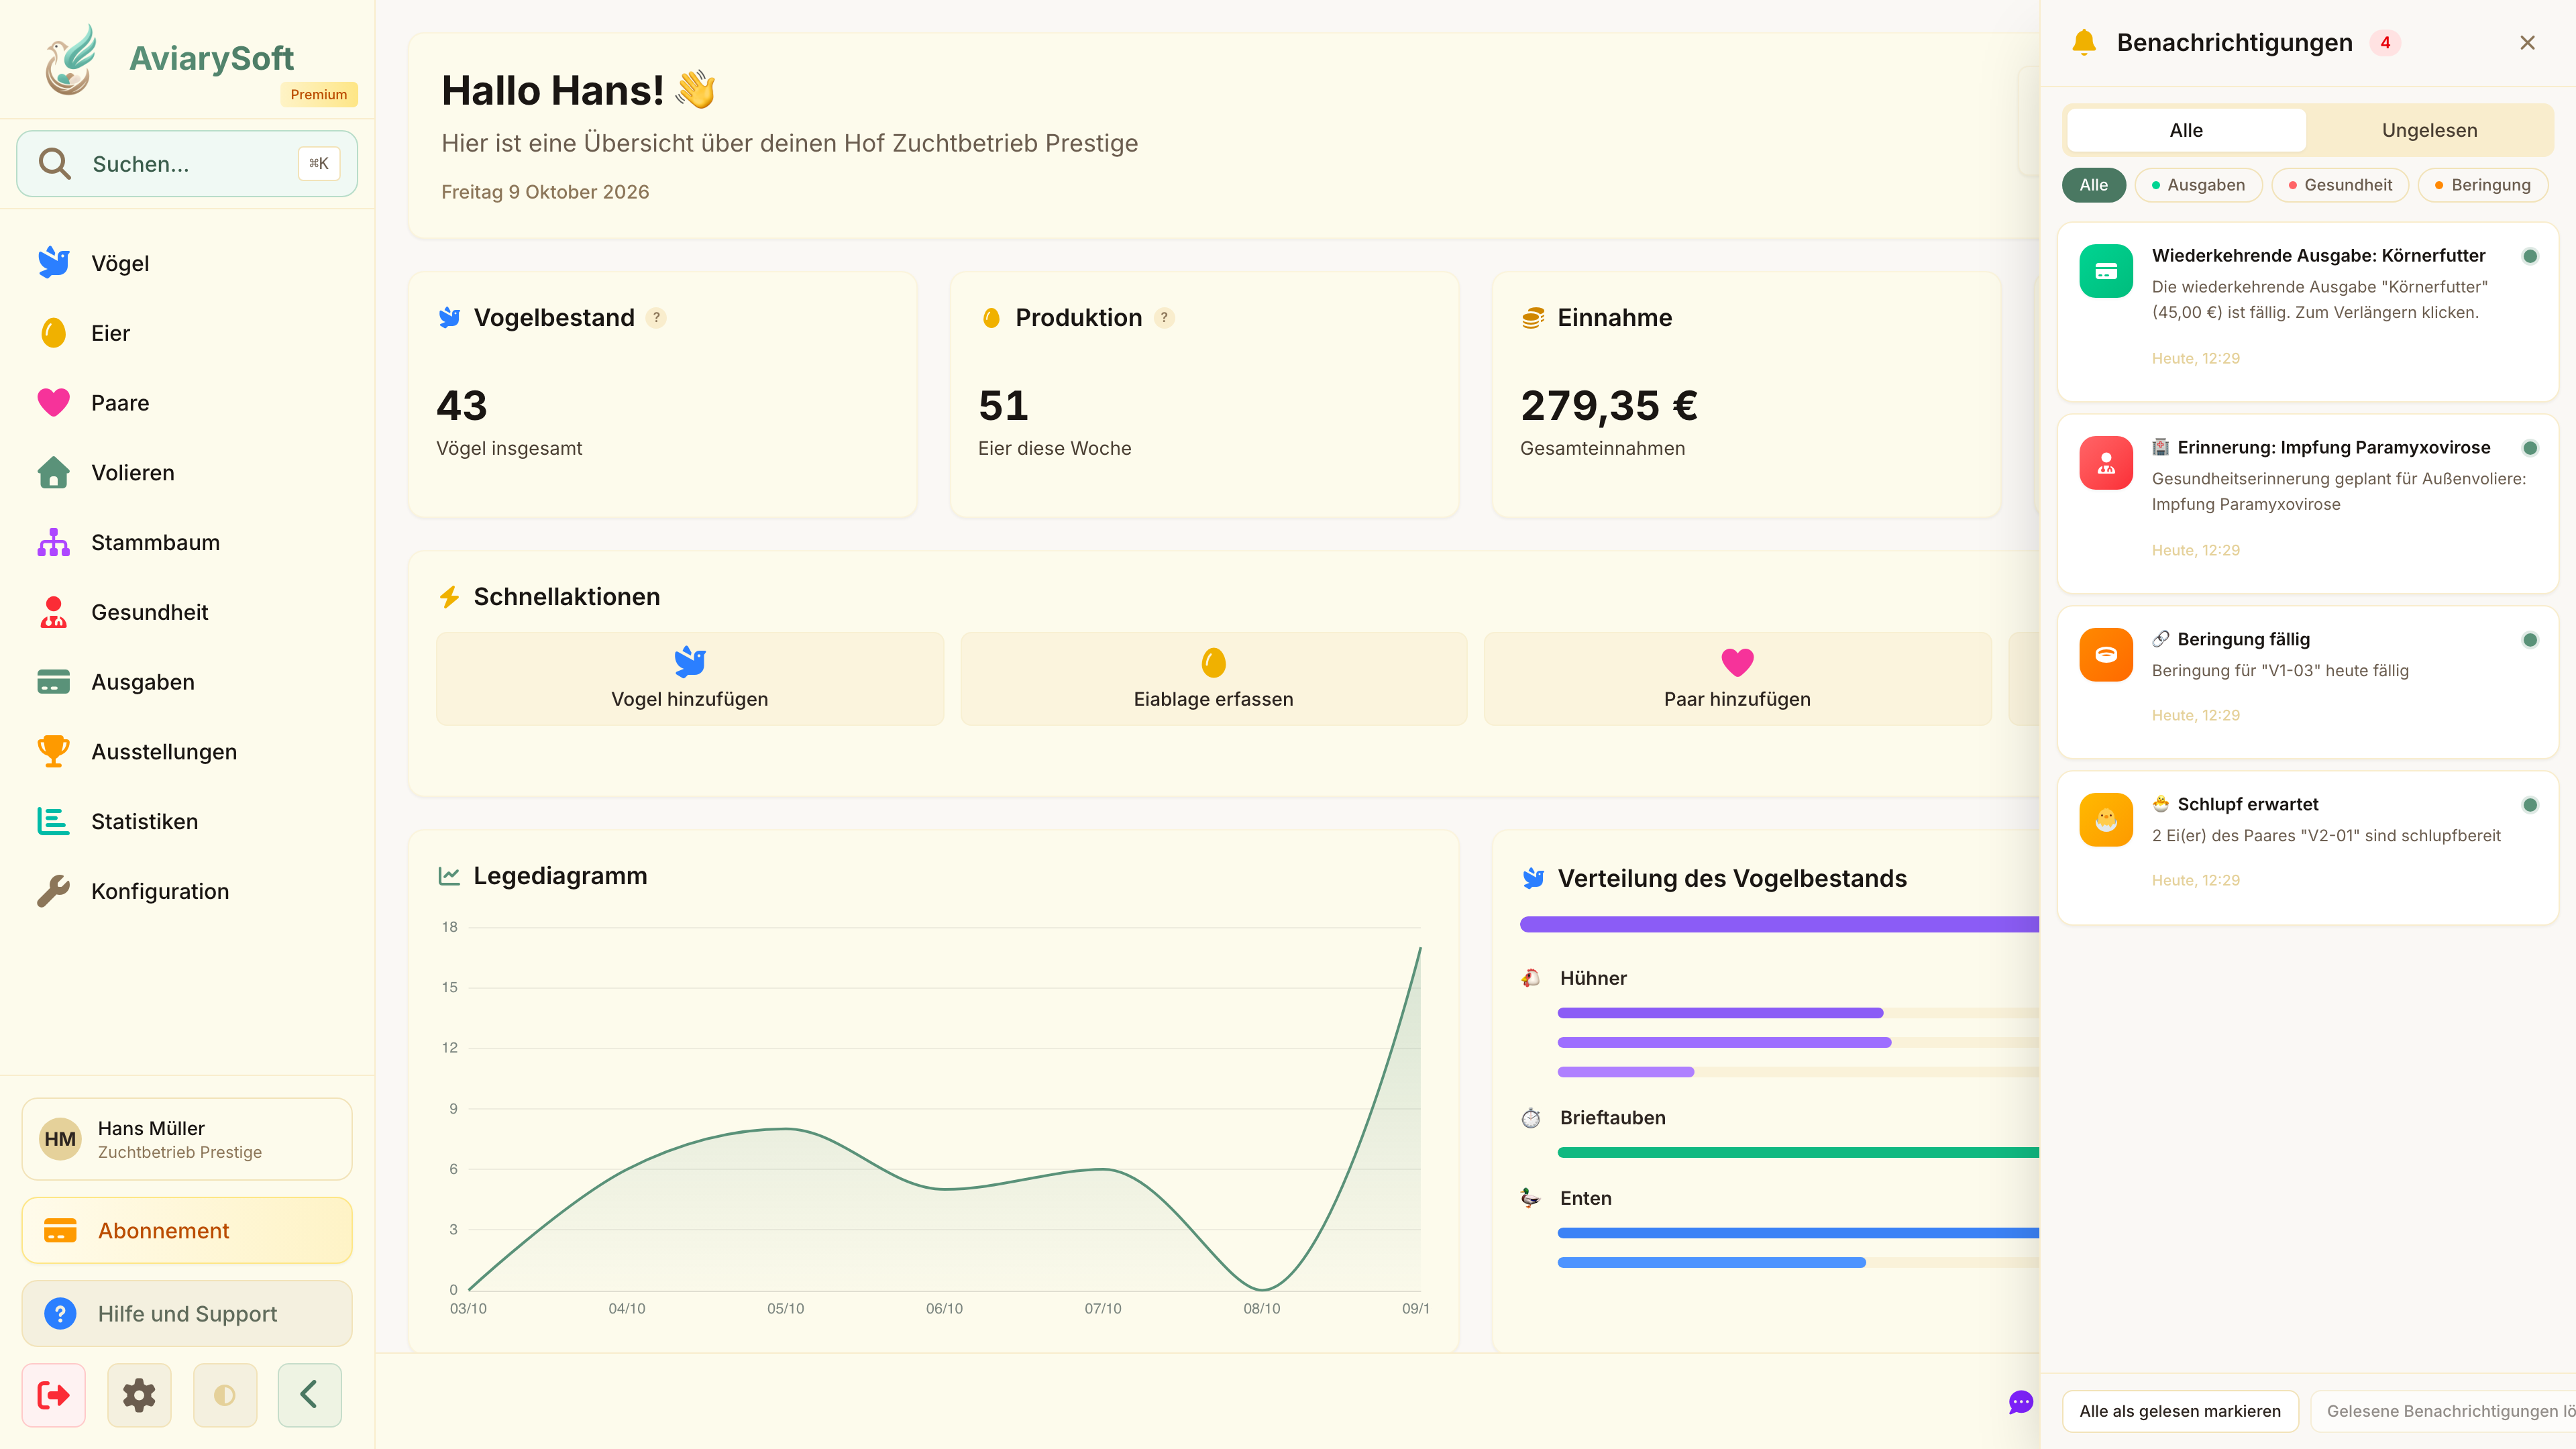Toggle unread dot on Körnerfutter notification
2576x1449 pixels.
[2530, 256]
